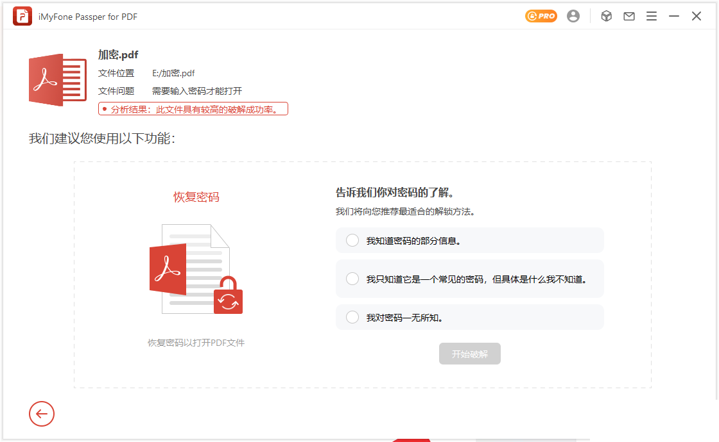This screenshot has height=442, width=719.
Task: Click the bold 加密.pdf file name
Action: [x=118, y=55]
